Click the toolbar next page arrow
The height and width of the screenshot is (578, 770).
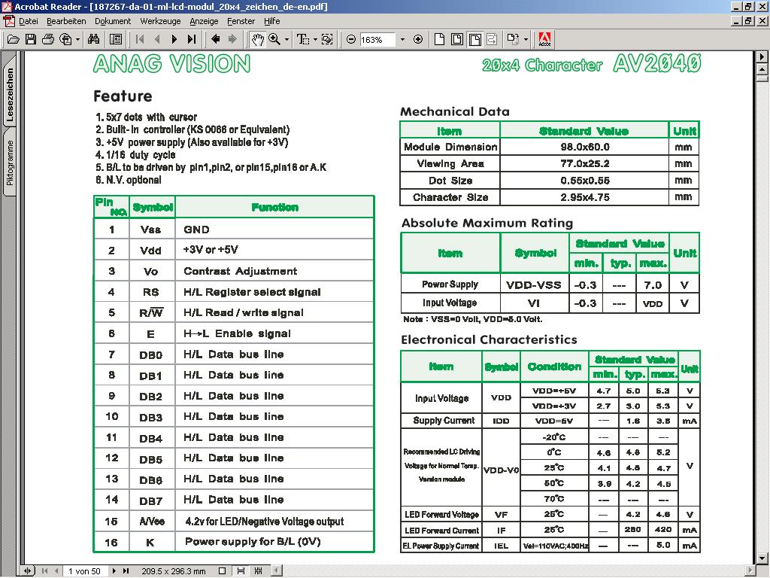click(x=174, y=39)
